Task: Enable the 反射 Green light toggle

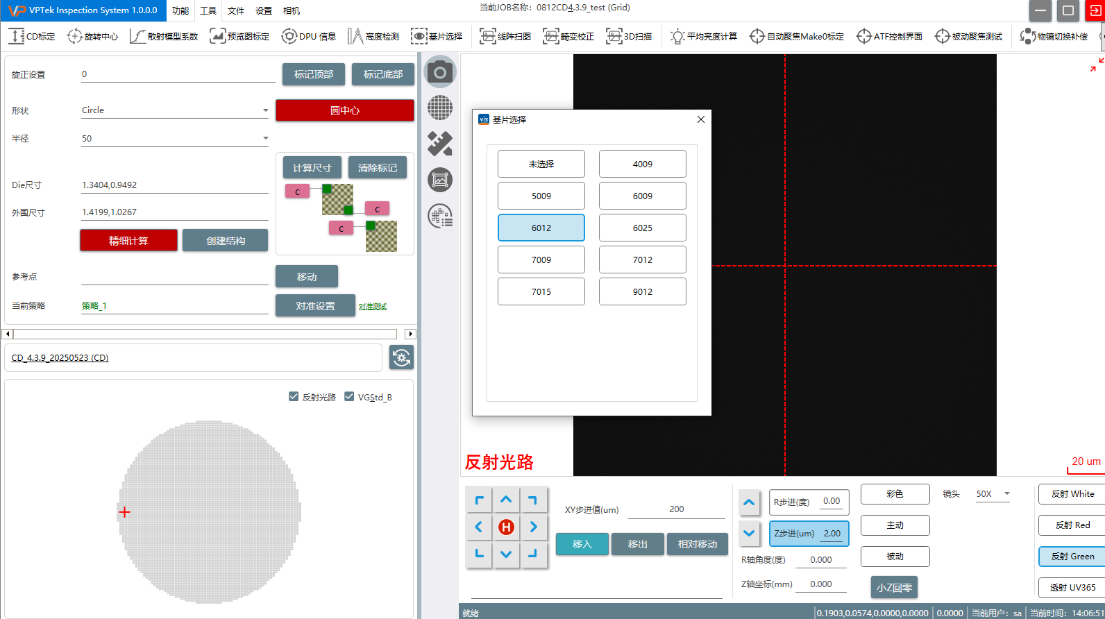Action: pos(1072,556)
